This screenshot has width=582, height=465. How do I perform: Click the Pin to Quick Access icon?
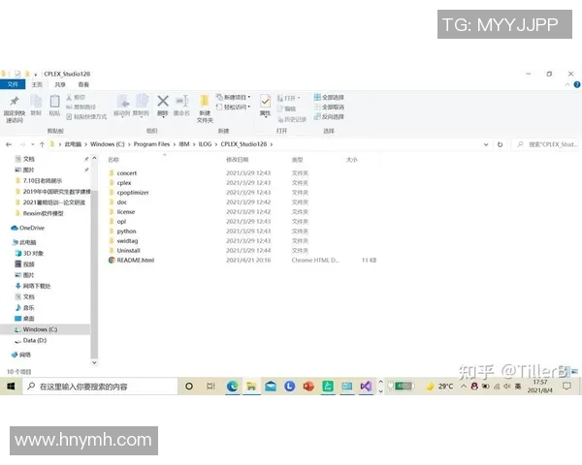14,104
